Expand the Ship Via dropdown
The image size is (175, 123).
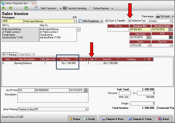click(171, 45)
